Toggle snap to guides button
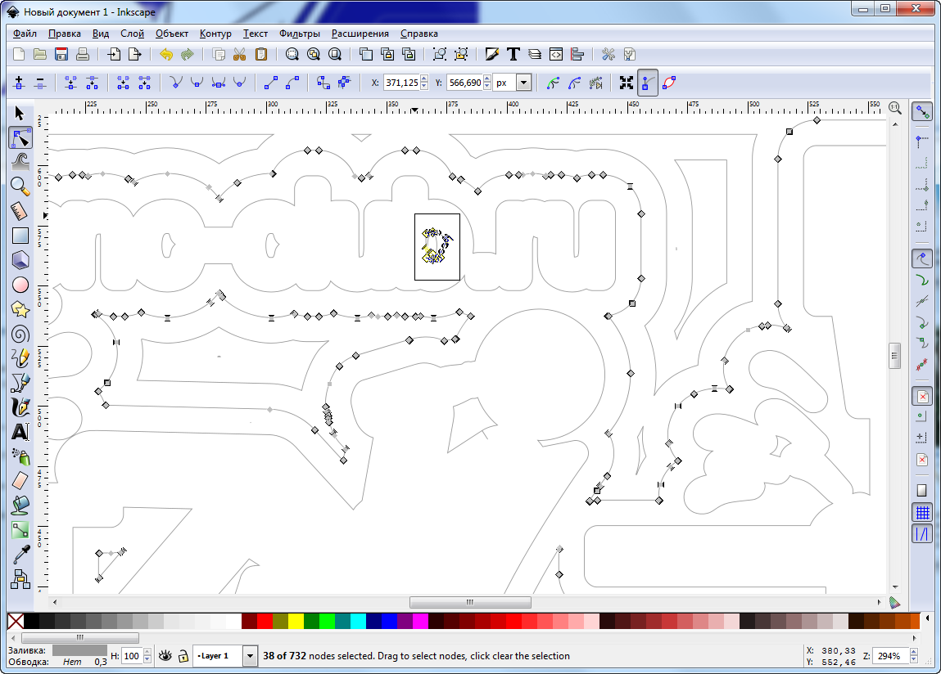 [x=922, y=533]
